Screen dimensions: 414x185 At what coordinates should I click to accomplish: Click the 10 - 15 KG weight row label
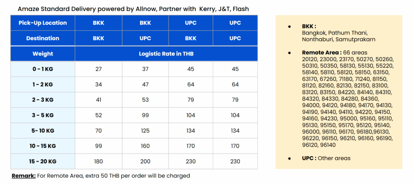point(42,146)
